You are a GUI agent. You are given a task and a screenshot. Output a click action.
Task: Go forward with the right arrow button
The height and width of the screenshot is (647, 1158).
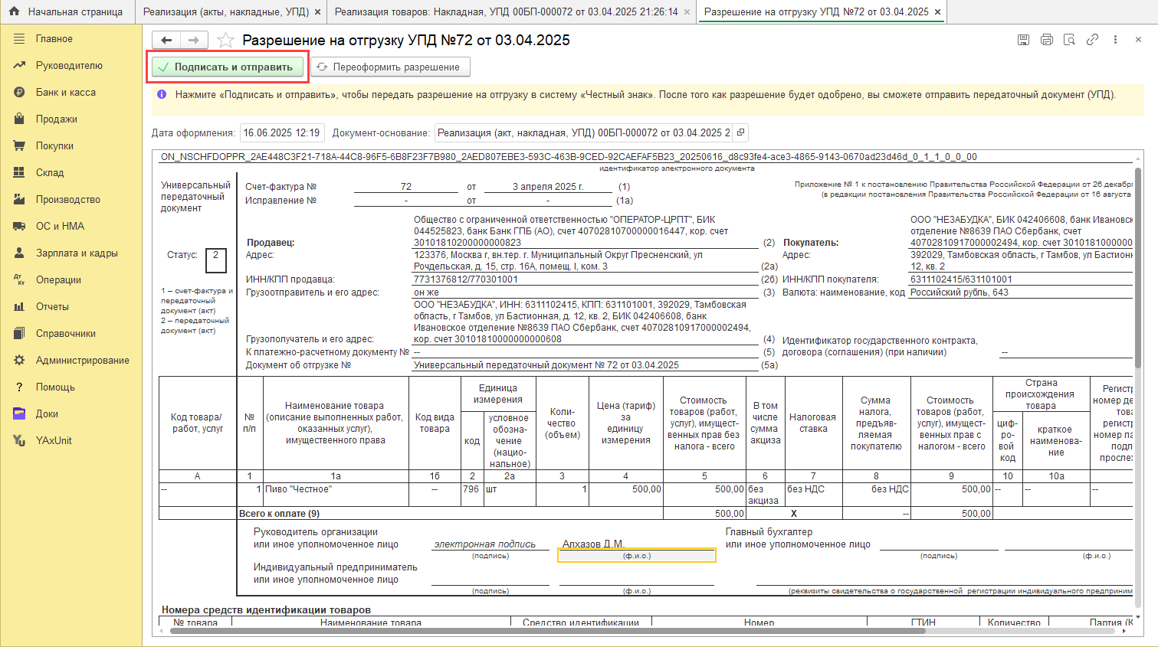tap(194, 40)
